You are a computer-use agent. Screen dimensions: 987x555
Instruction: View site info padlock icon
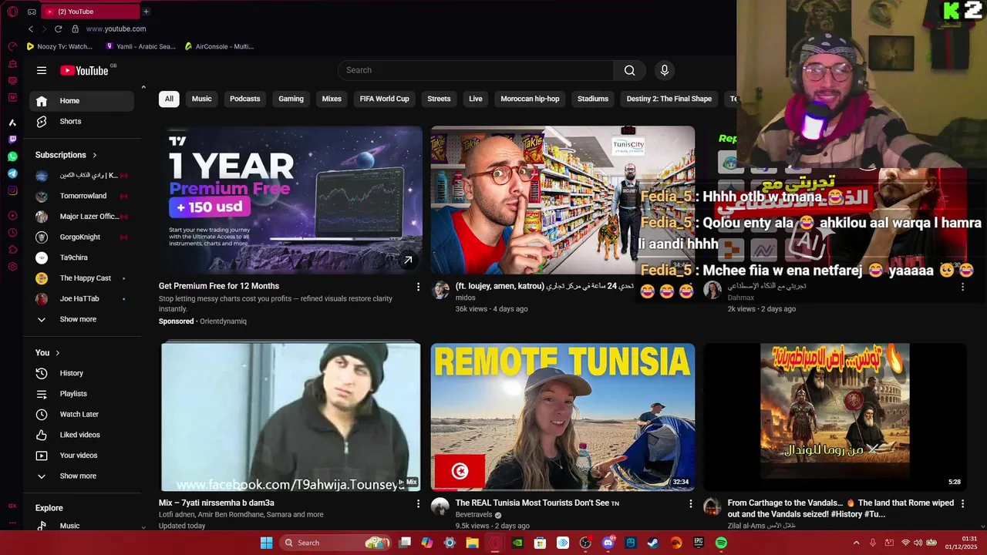75,29
